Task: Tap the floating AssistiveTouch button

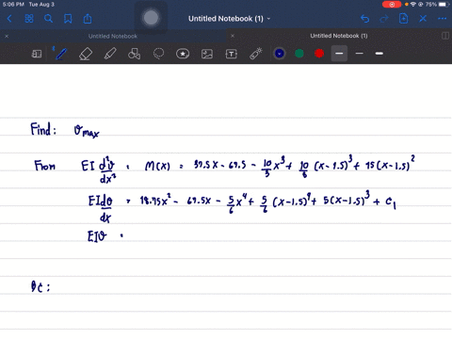Action: pyautogui.click(x=151, y=18)
